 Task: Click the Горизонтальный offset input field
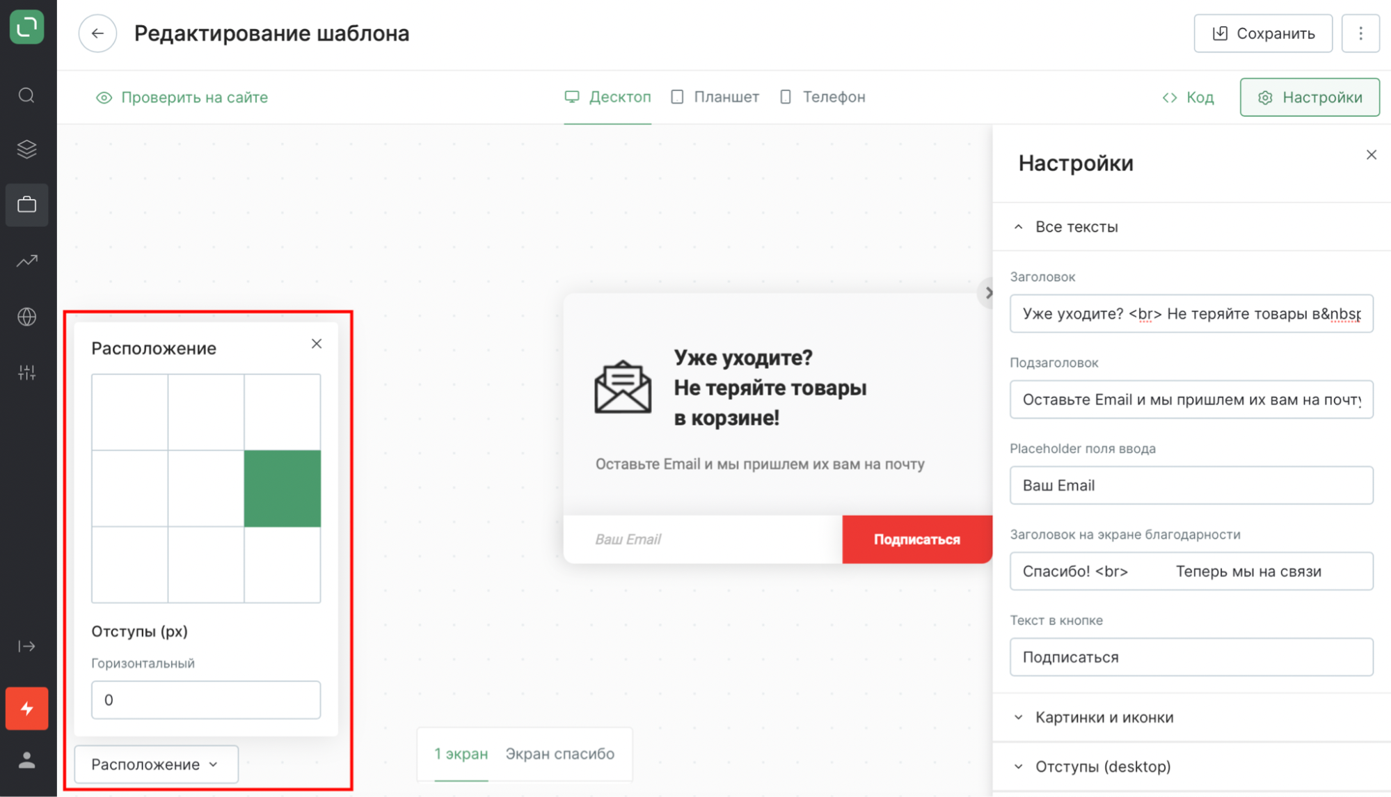coord(206,700)
